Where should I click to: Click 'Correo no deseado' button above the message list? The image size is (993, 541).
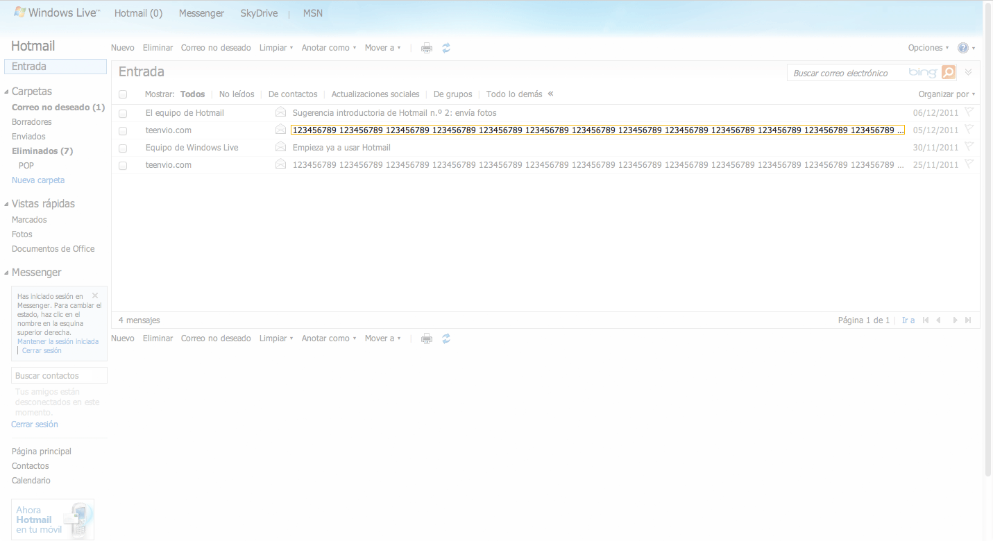[x=216, y=48]
